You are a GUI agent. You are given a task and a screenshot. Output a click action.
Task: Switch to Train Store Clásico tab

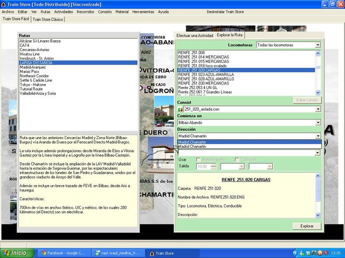[x=49, y=19]
